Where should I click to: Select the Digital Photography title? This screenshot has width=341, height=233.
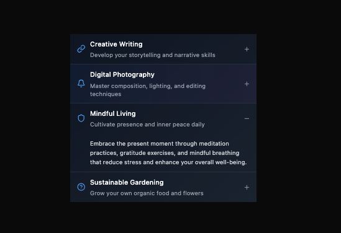[122, 75]
